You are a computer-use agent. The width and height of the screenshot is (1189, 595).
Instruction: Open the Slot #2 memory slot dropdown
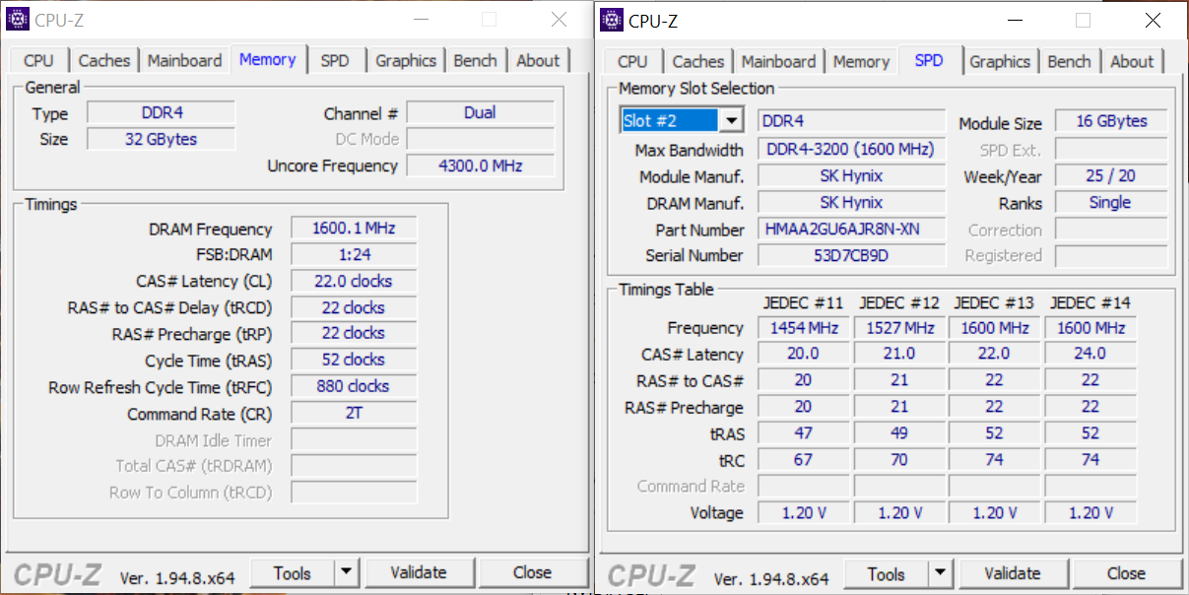click(730, 120)
